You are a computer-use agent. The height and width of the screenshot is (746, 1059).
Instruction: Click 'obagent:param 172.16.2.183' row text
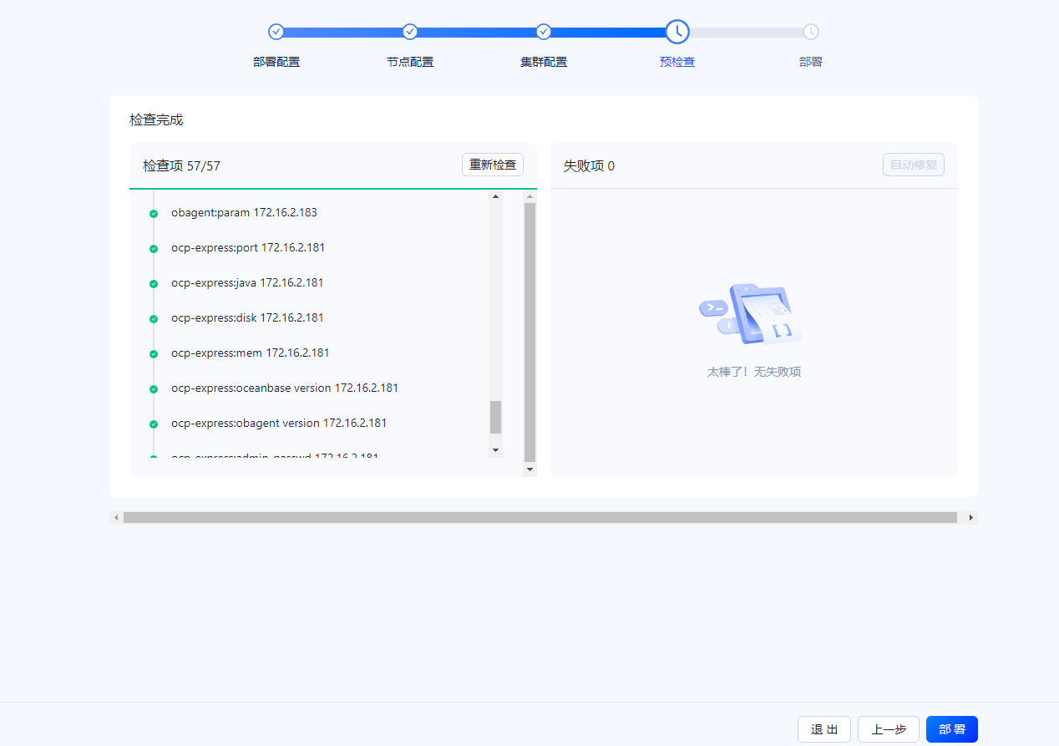pyautogui.click(x=244, y=212)
